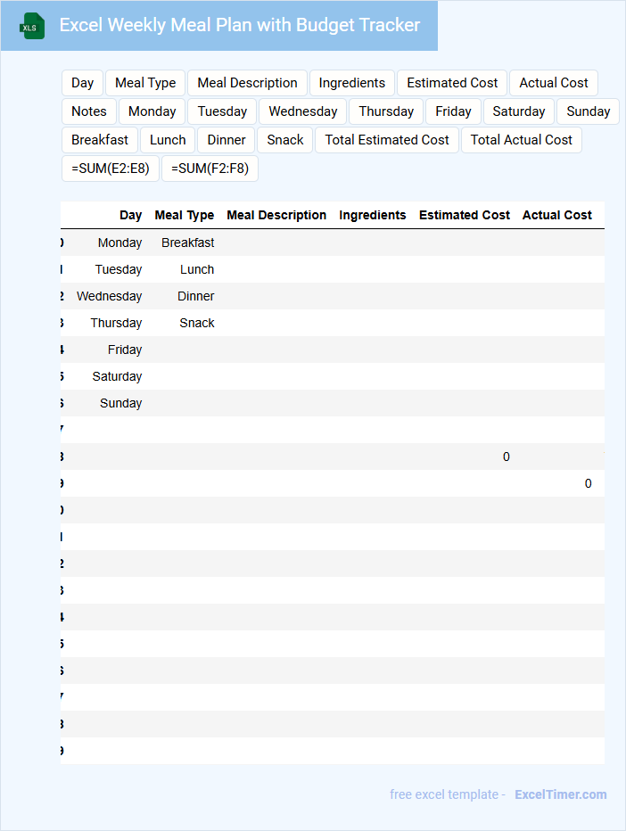
Task: Choose the Meal Description tag
Action: coord(247,83)
